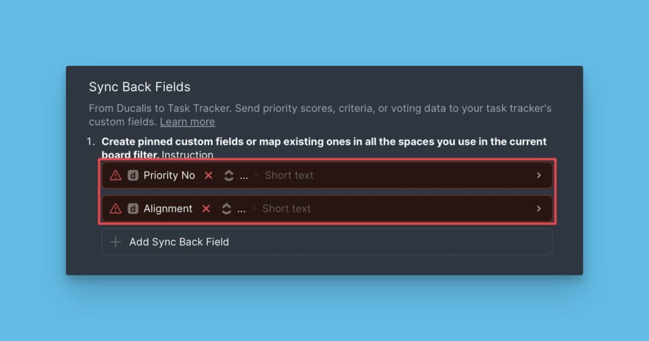Click the red X on Priority No row
This screenshot has height=341, width=649.
pos(209,175)
